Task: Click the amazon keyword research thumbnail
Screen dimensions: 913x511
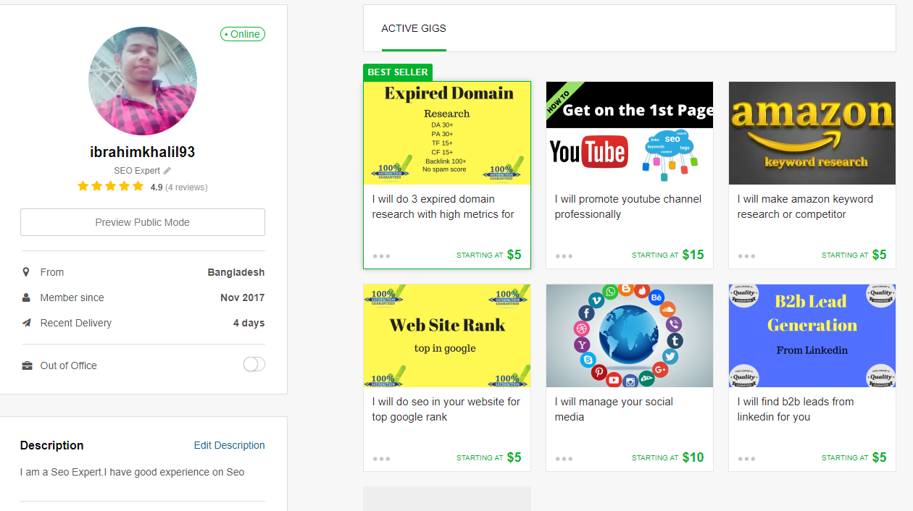Action: click(812, 133)
